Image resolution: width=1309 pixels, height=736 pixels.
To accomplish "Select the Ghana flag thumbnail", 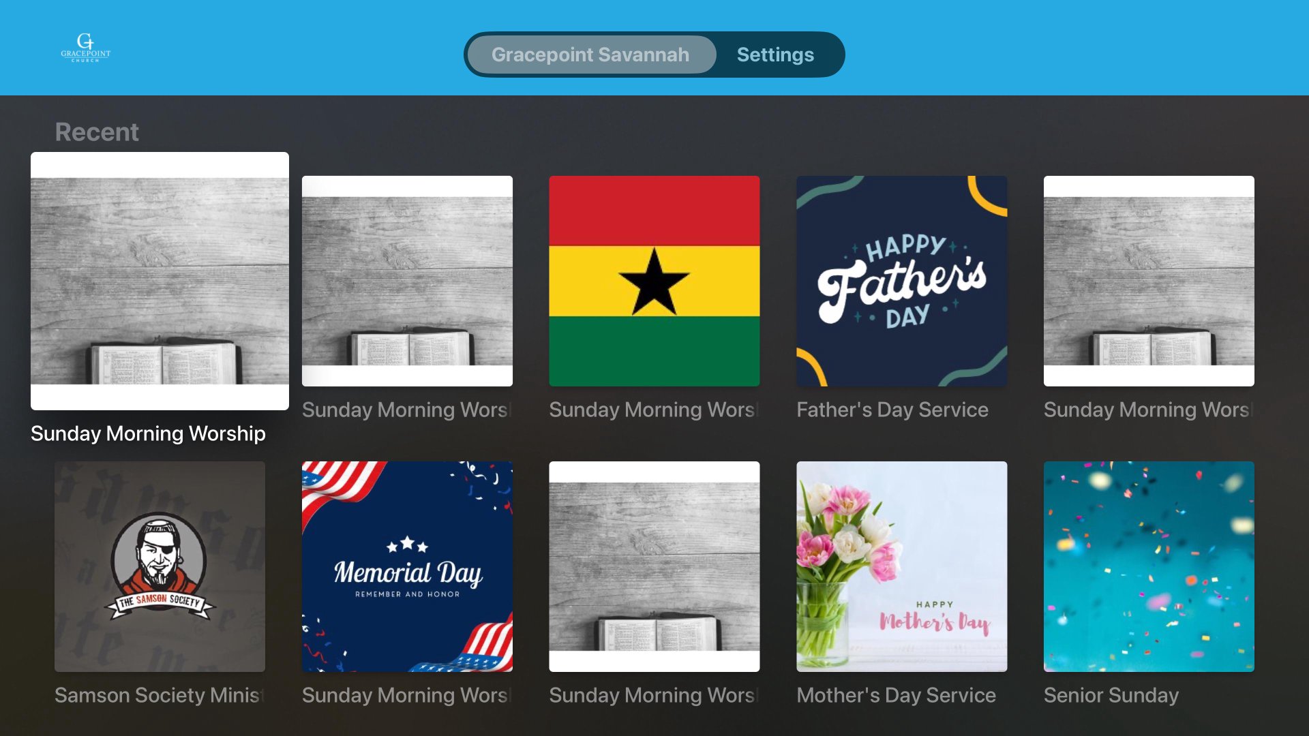I will 654,281.
